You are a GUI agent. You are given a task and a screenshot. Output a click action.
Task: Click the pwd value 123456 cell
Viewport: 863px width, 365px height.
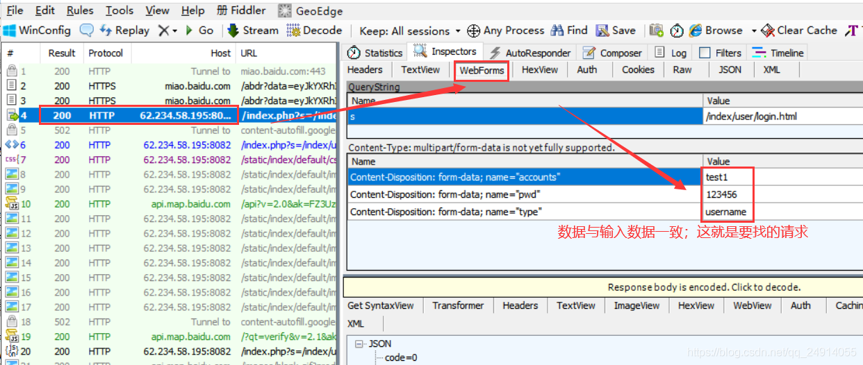click(783, 194)
